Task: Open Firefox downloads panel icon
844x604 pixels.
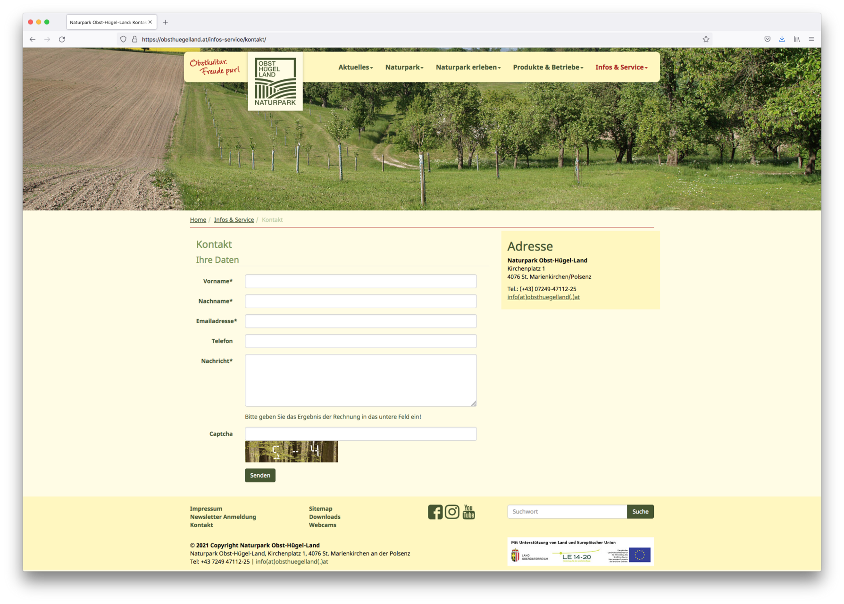Action: coord(782,39)
